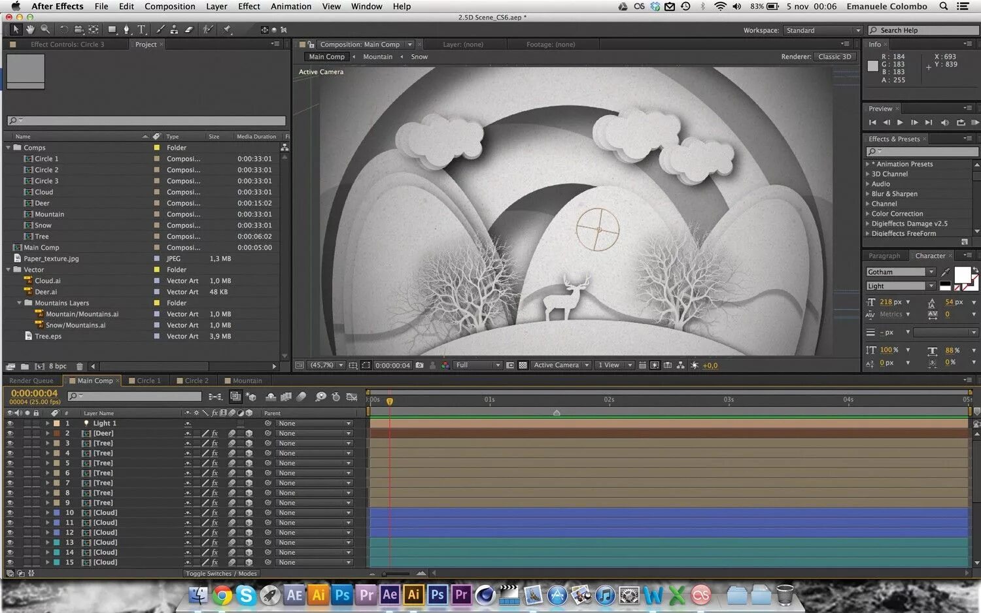The width and height of the screenshot is (981, 613).
Task: Select the Hand tool
Action: click(x=30, y=29)
